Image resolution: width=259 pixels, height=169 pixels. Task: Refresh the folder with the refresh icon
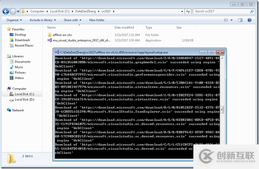188,12
